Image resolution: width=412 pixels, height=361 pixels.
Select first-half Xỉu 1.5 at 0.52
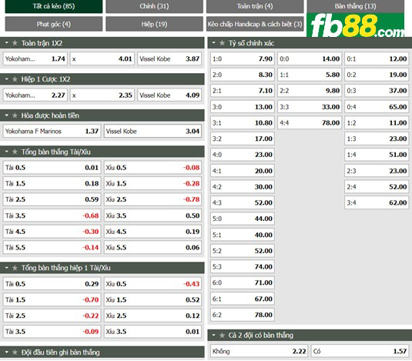tap(152, 299)
